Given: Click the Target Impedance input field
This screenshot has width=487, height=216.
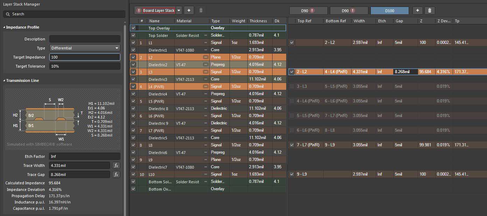Looking at the screenshot, I should [x=85, y=57].
